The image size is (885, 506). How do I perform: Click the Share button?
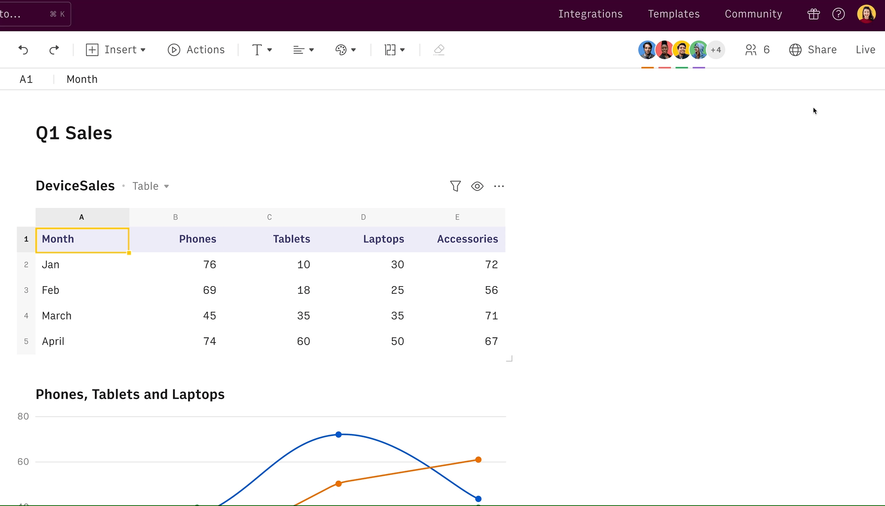(x=813, y=49)
